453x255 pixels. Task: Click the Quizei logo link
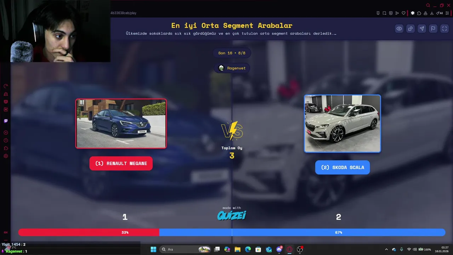(x=231, y=215)
